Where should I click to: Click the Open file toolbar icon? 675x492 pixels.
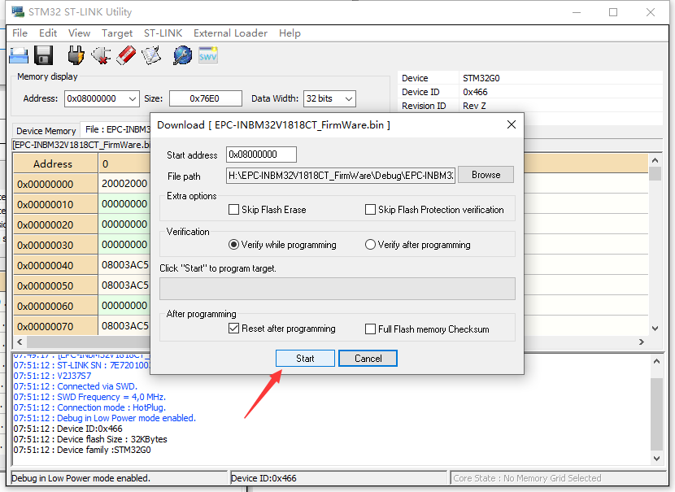[x=19, y=55]
